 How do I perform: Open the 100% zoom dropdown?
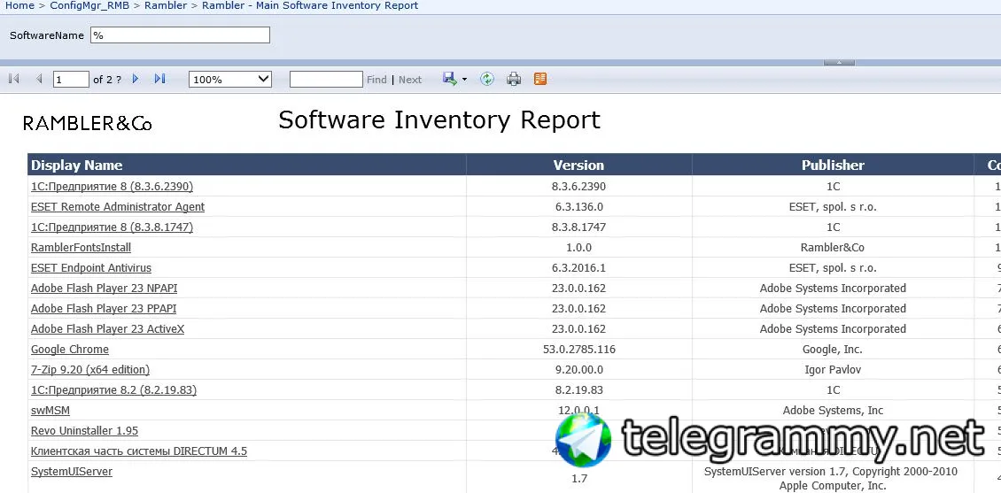[229, 79]
